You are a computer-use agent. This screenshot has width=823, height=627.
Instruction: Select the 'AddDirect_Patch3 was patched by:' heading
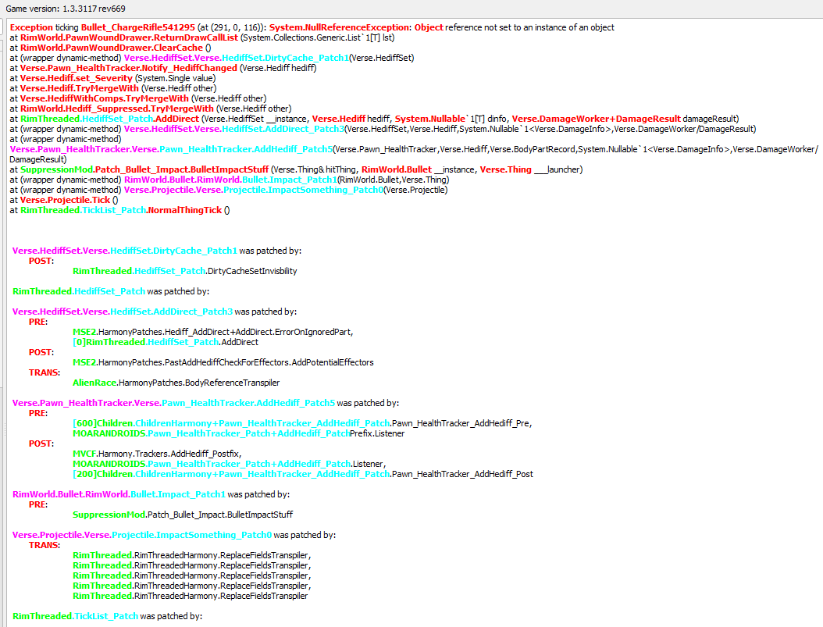tap(155, 312)
